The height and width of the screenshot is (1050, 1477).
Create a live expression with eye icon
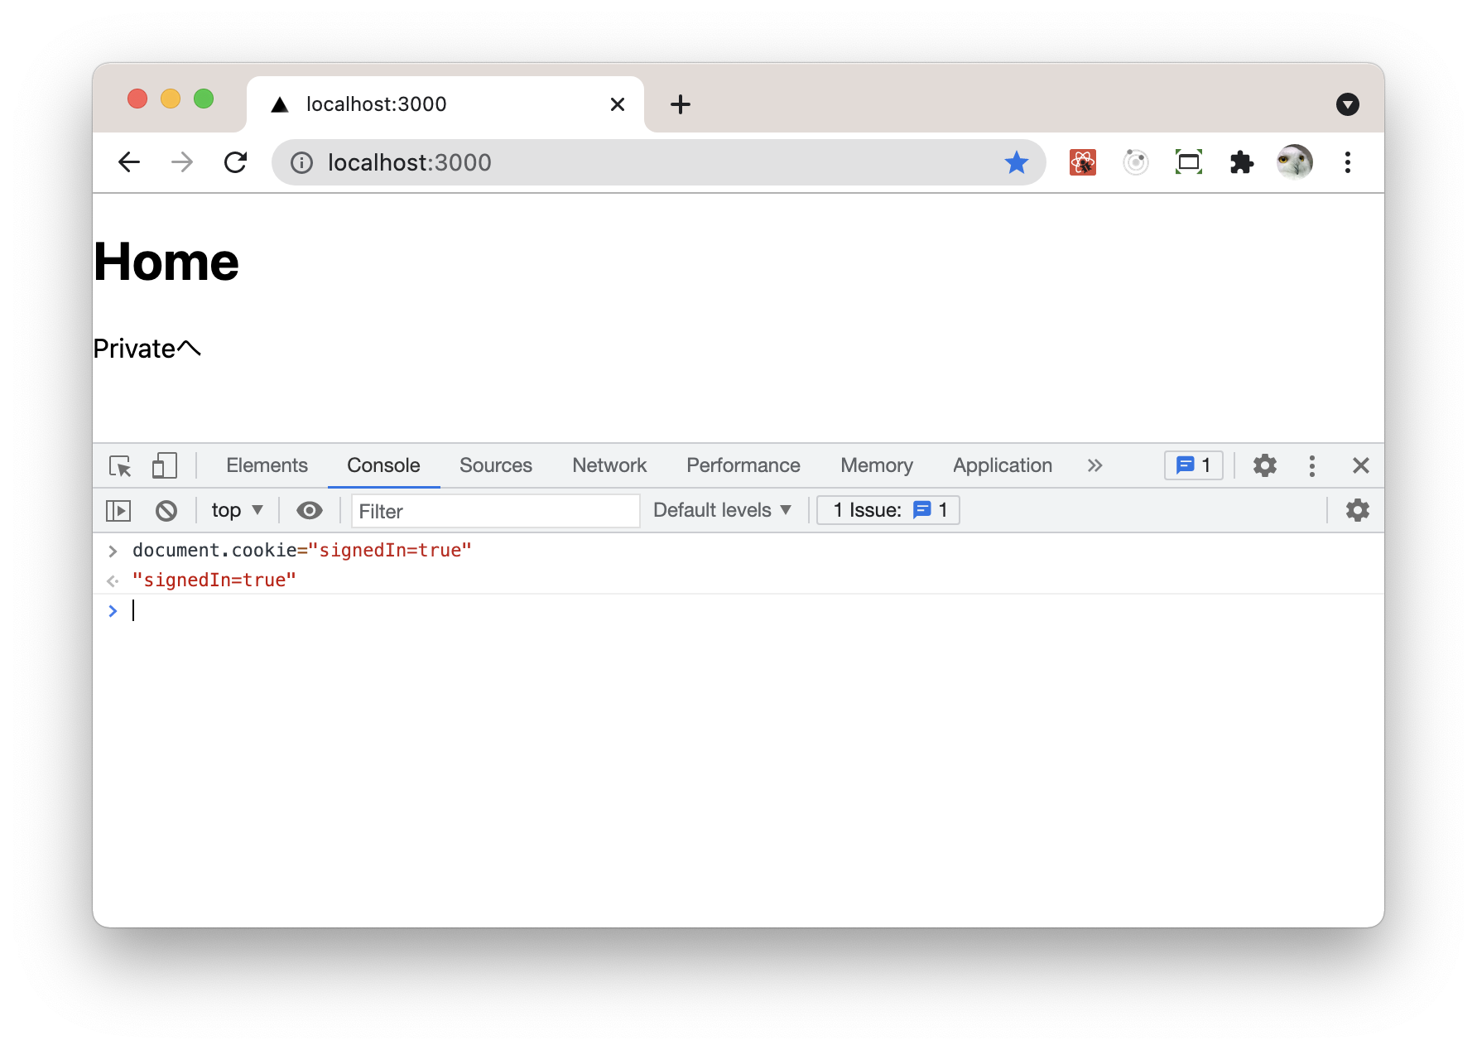[310, 511]
